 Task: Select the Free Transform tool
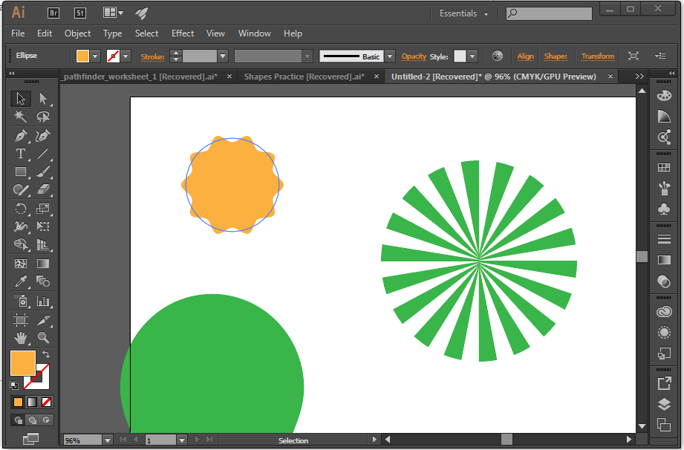pos(43,226)
